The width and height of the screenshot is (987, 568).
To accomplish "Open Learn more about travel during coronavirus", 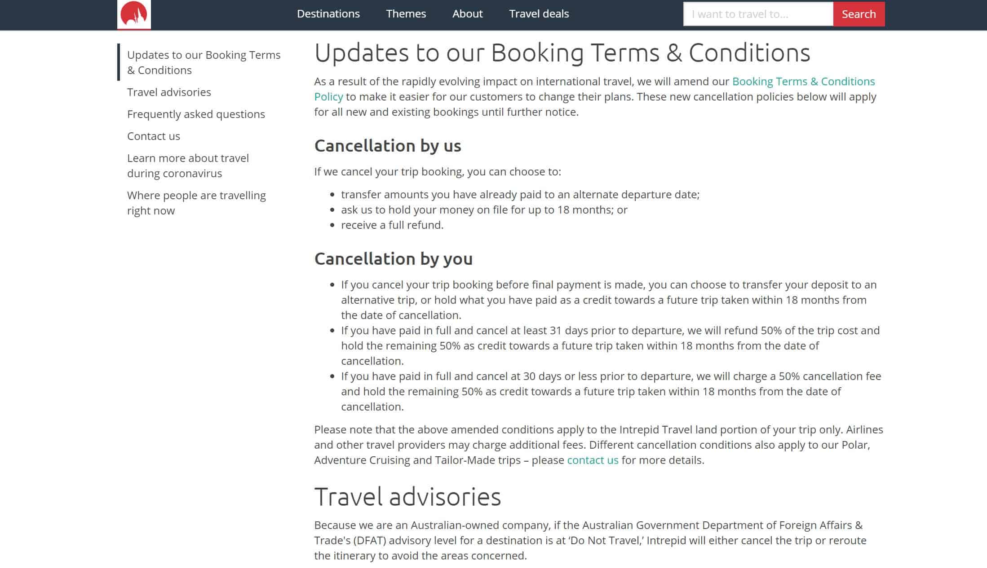I will click(188, 166).
